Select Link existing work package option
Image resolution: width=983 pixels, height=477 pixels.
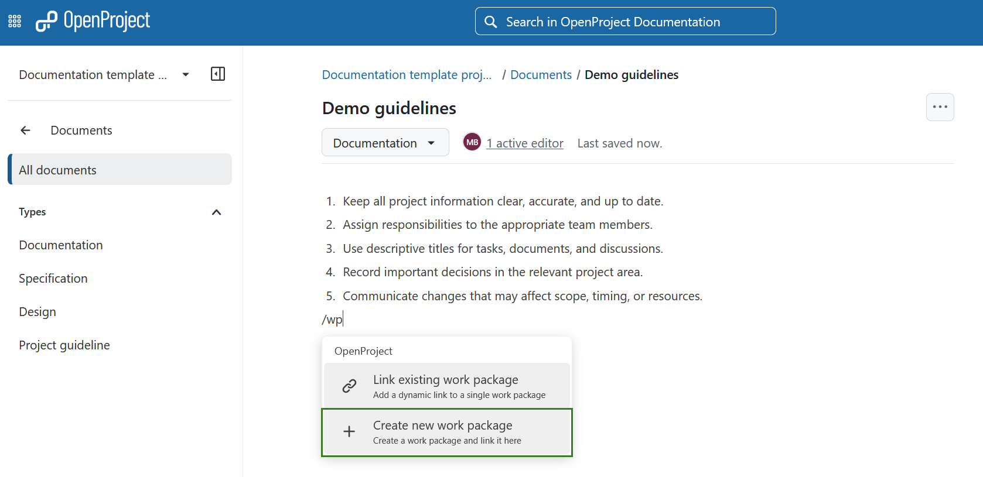(x=446, y=386)
